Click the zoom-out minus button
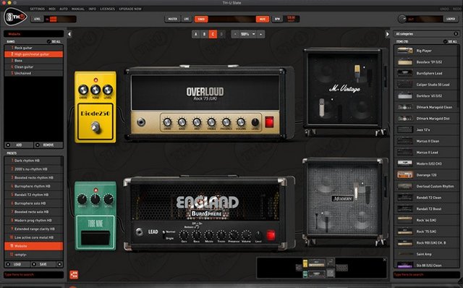This screenshot has height=288, width=463. point(235,34)
